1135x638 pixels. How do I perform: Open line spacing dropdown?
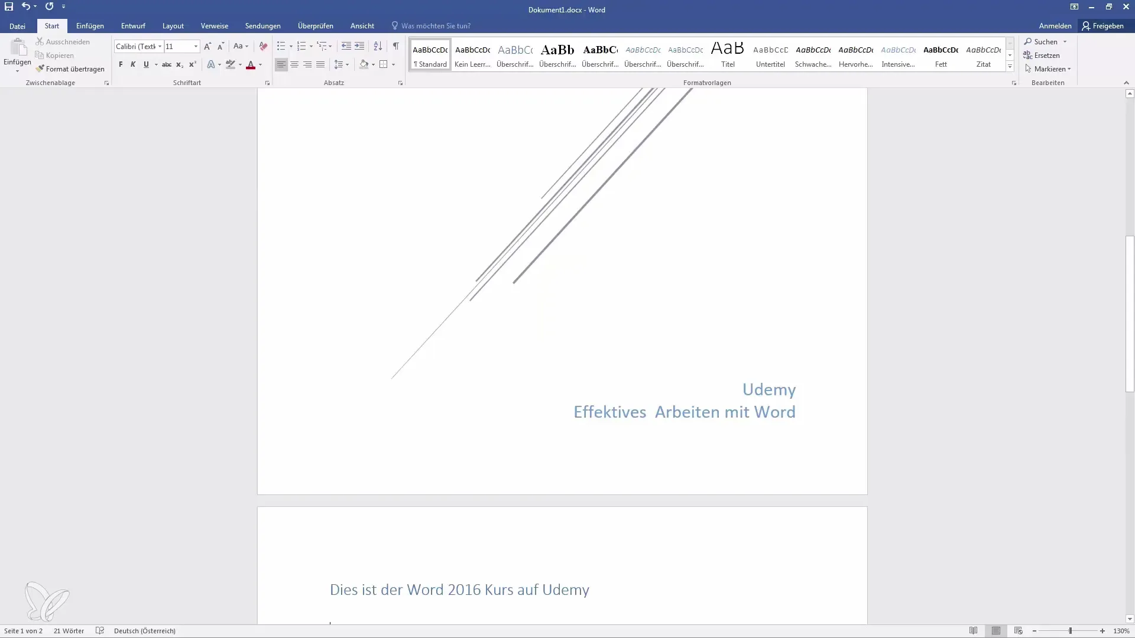click(x=347, y=64)
